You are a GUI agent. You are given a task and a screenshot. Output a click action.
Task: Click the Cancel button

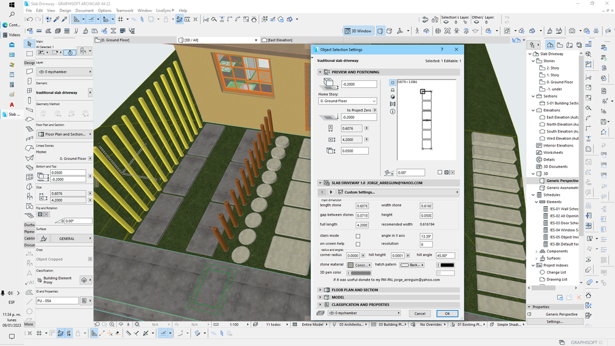point(420,313)
